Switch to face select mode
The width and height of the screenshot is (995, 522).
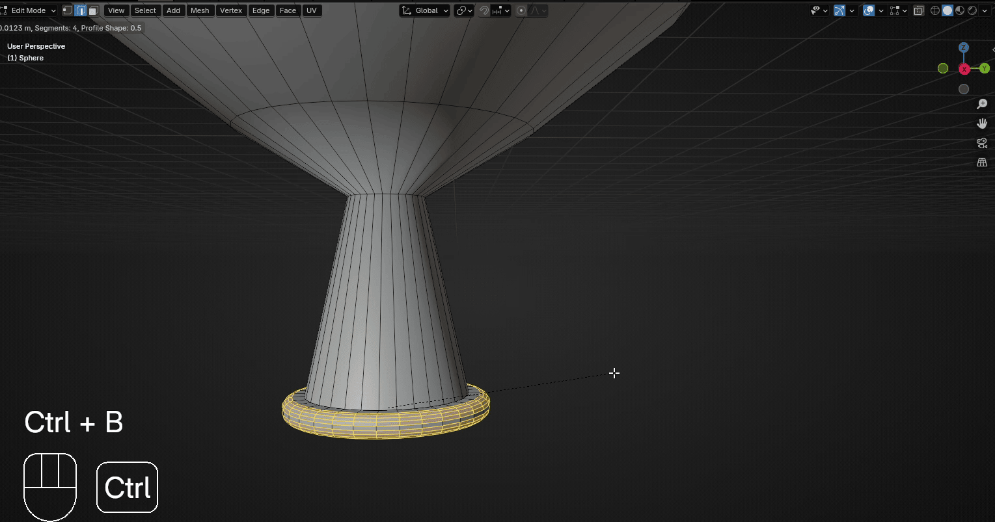point(94,10)
